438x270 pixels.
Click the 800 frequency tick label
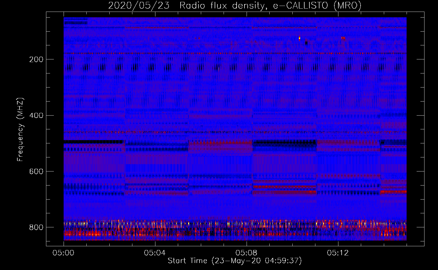(x=36, y=227)
